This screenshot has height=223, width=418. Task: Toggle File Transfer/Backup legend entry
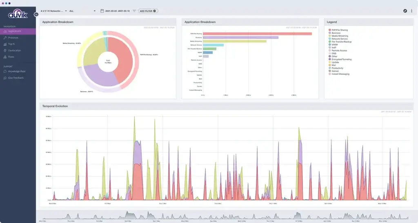[x=340, y=42]
